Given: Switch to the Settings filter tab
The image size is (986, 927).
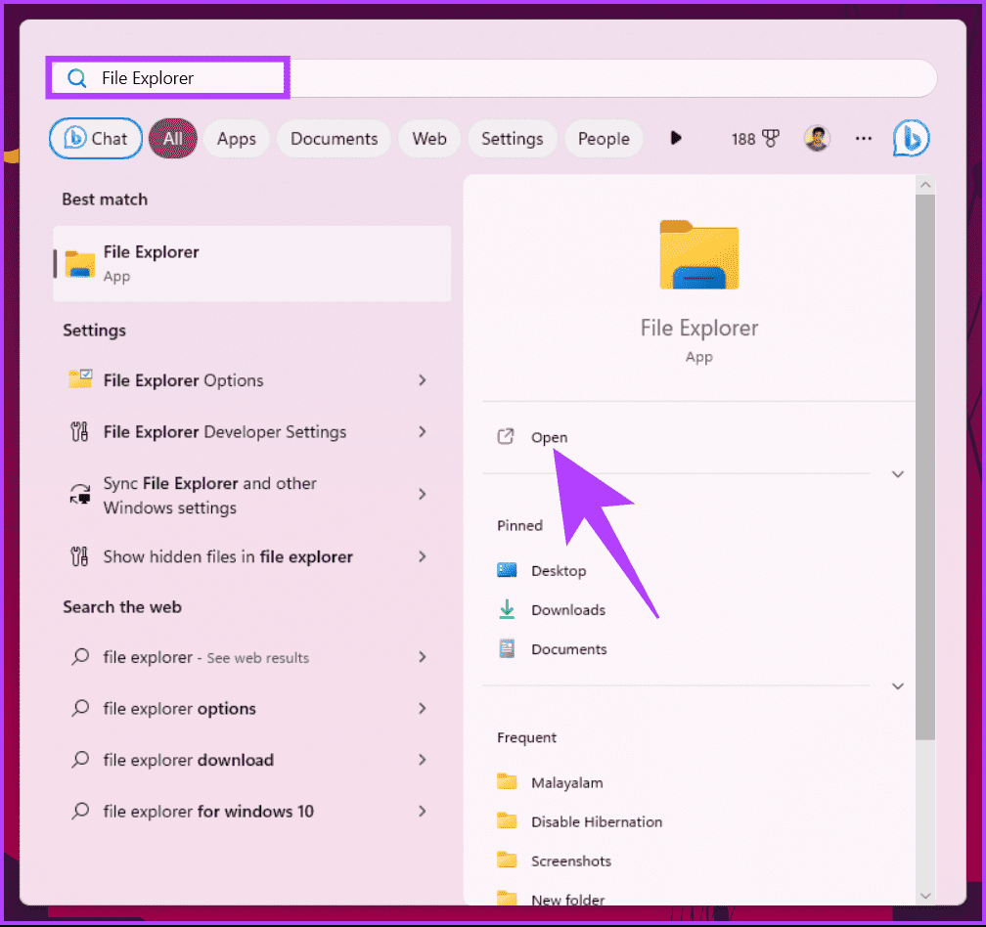Looking at the screenshot, I should [512, 139].
